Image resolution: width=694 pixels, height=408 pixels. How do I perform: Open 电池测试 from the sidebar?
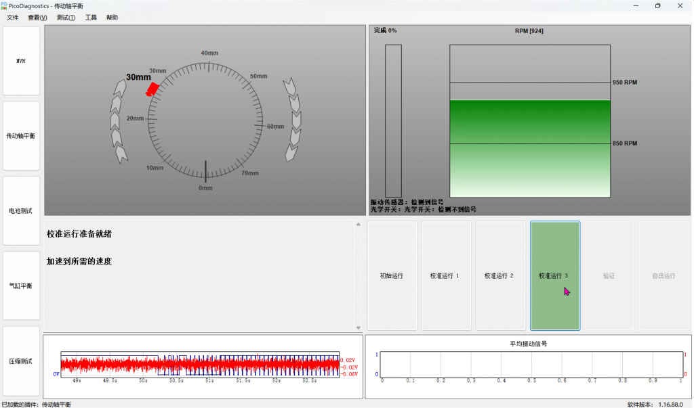click(21, 210)
